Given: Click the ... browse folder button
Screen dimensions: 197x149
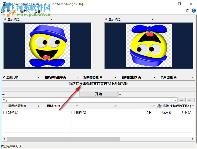Looking at the screenshot, I should (x=182, y=100).
